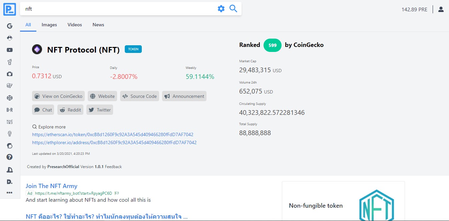The image size is (449, 221).
Task: Click the Non-fungible token card title
Action: 316,206
